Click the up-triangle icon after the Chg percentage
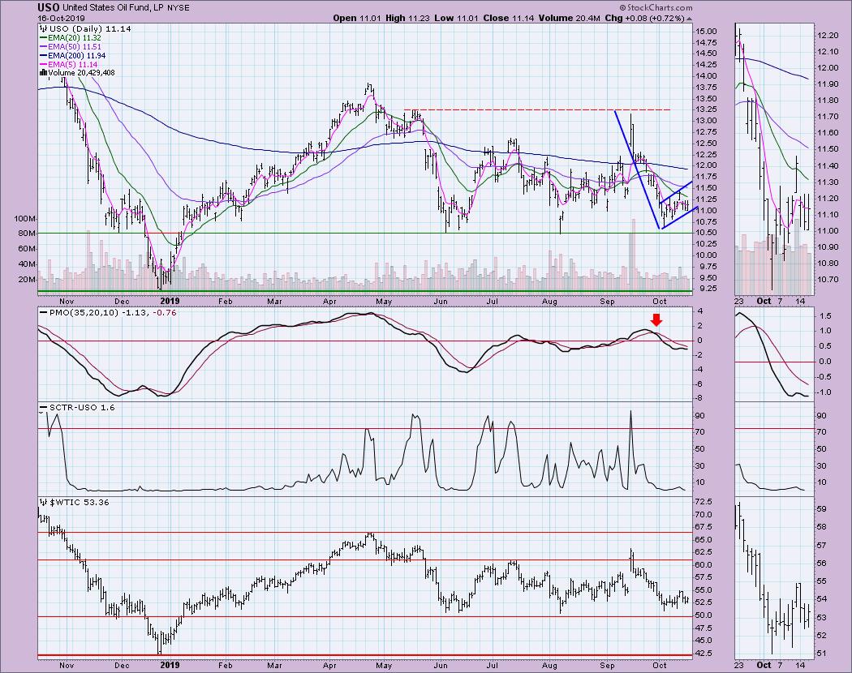Screen dimensions: 852x673 click(x=690, y=19)
